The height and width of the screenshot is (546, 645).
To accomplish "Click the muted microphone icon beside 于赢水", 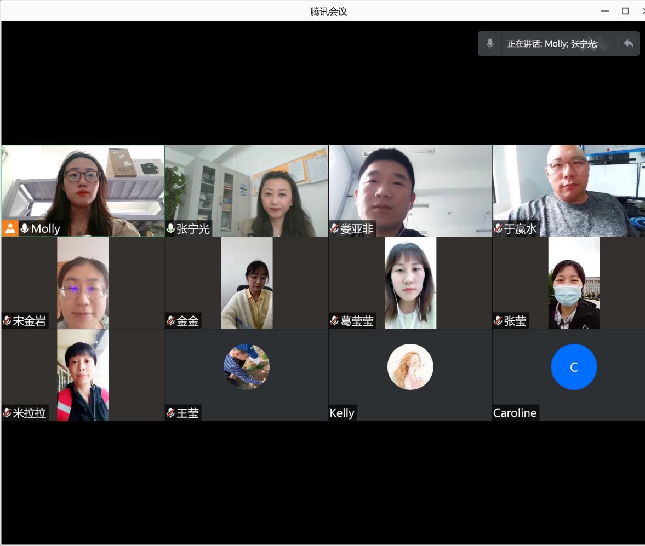I will pos(498,228).
